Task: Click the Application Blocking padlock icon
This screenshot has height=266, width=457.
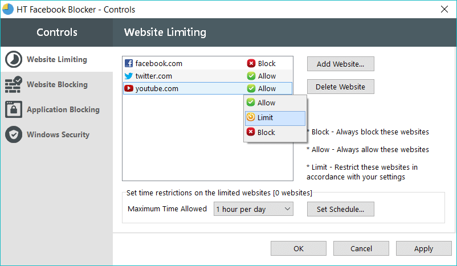Action: coord(14,109)
